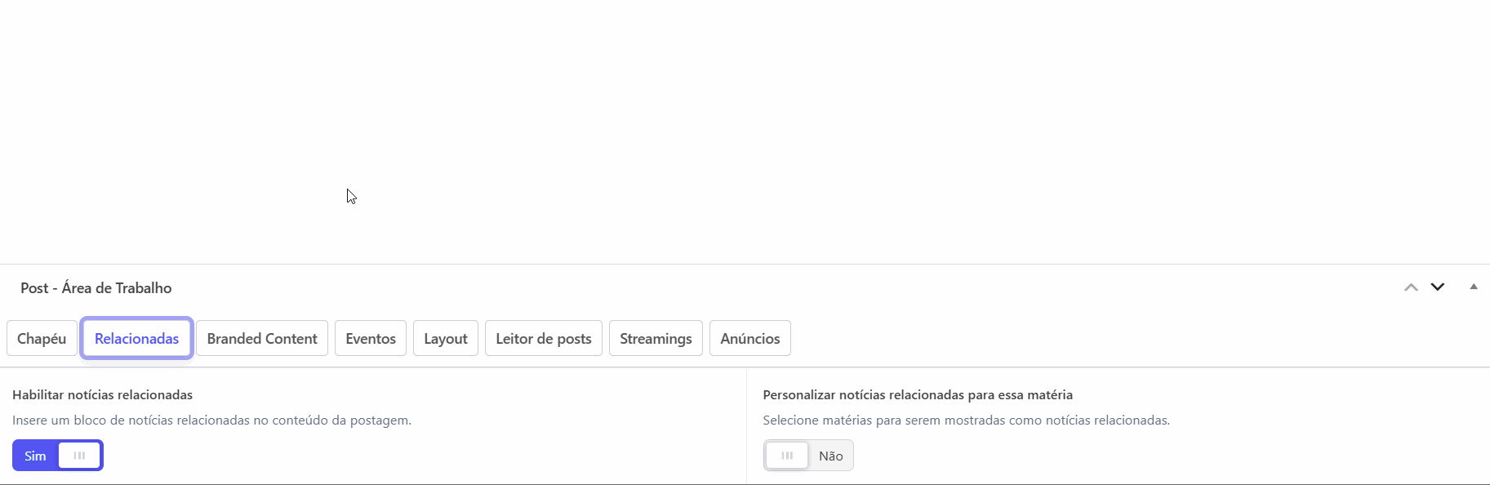Open the Anúncios tab
Screen dimensions: 1490x485
click(750, 339)
